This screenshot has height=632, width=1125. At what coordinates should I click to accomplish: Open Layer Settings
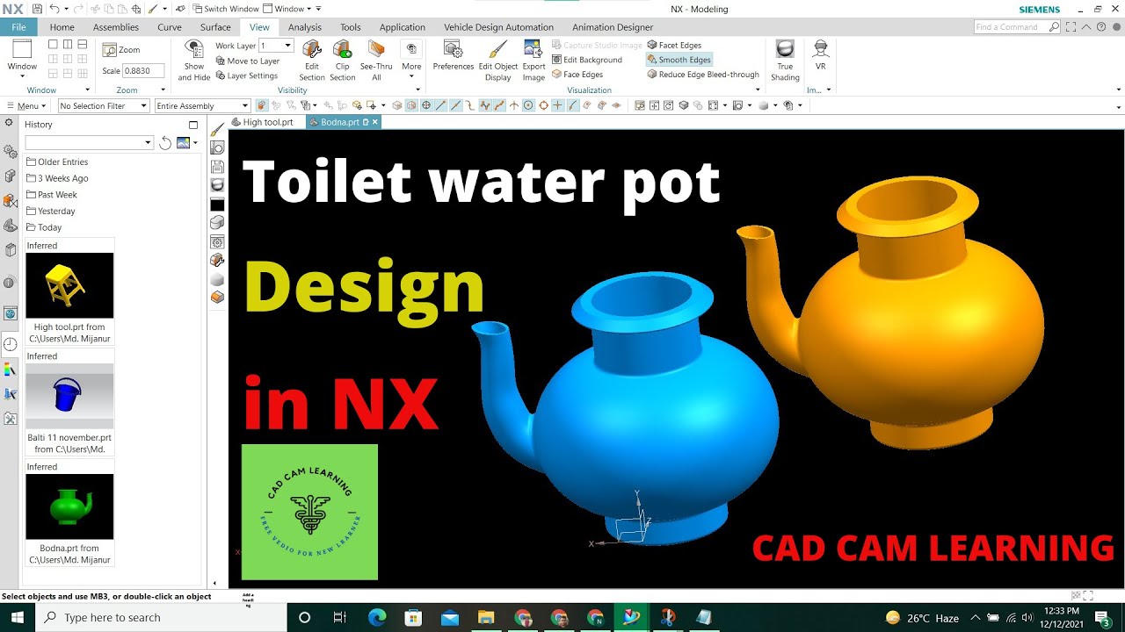246,75
